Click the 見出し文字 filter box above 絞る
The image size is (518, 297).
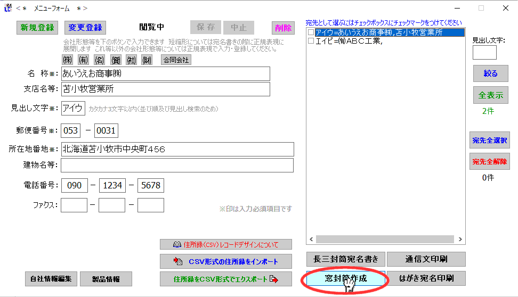pos(484,52)
